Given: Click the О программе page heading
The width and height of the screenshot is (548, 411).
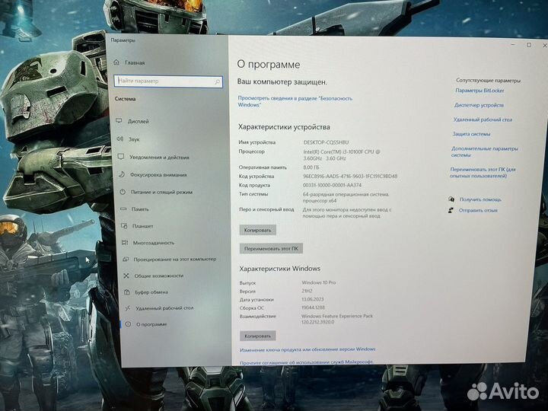Looking at the screenshot, I should click(269, 65).
